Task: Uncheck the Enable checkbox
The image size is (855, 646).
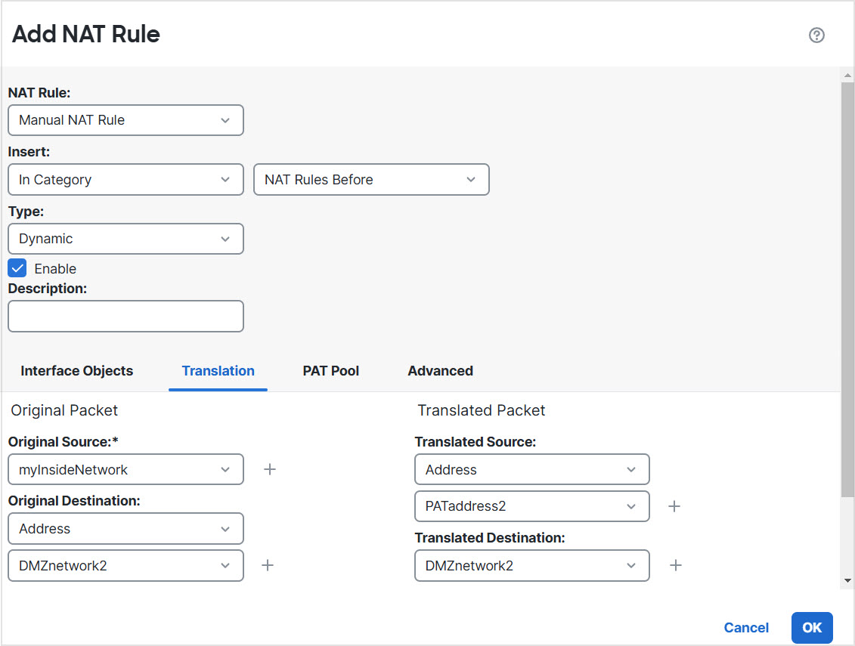Action: coord(17,268)
